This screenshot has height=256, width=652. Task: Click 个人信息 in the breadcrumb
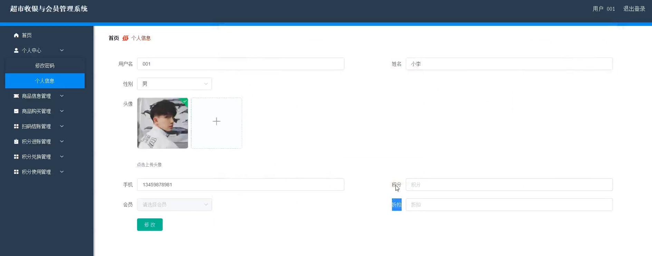click(141, 38)
